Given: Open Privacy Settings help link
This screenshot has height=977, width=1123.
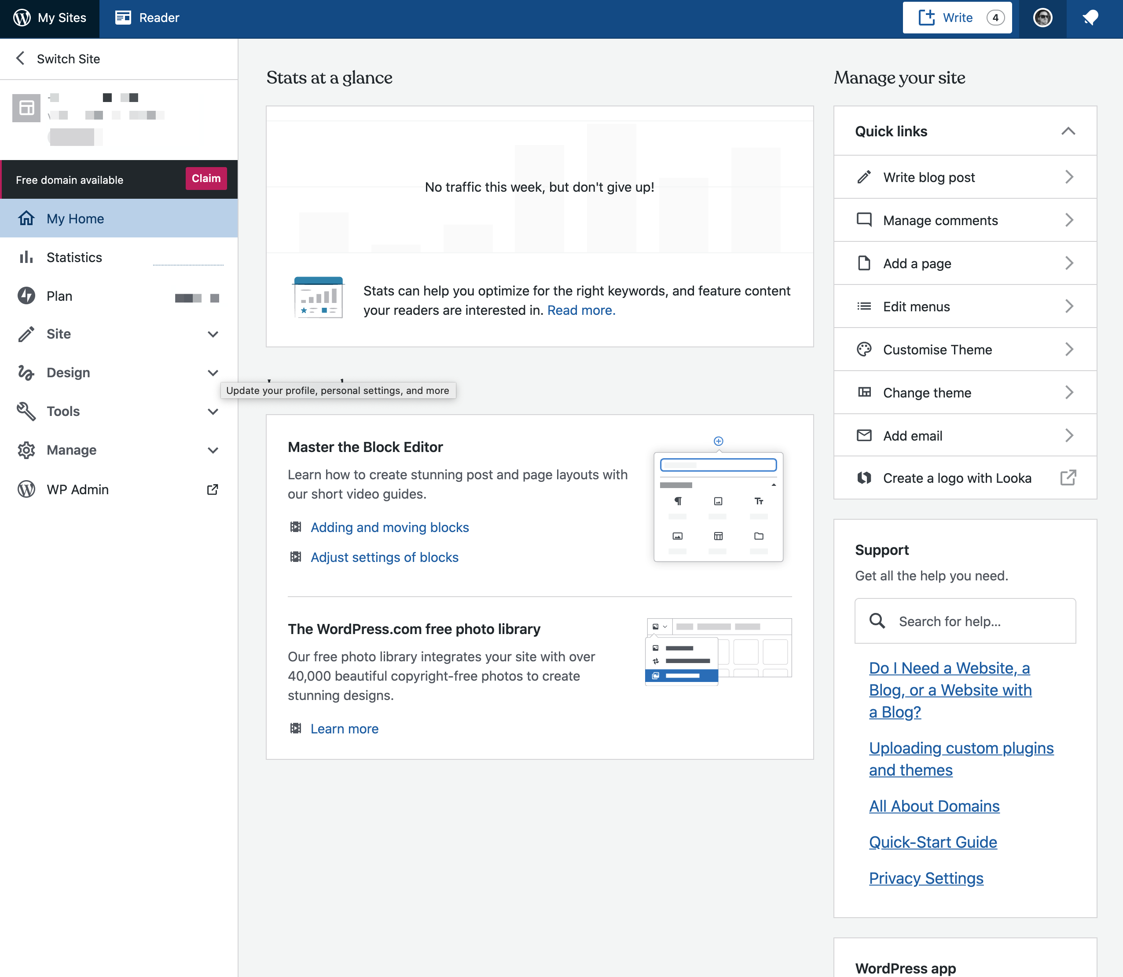Looking at the screenshot, I should click(x=926, y=878).
